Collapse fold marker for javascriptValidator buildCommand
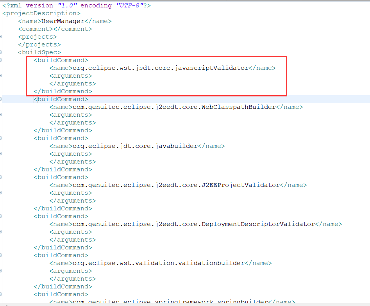The image size is (370, 306). 1,60
